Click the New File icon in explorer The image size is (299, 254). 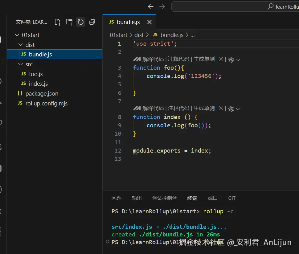58,22
